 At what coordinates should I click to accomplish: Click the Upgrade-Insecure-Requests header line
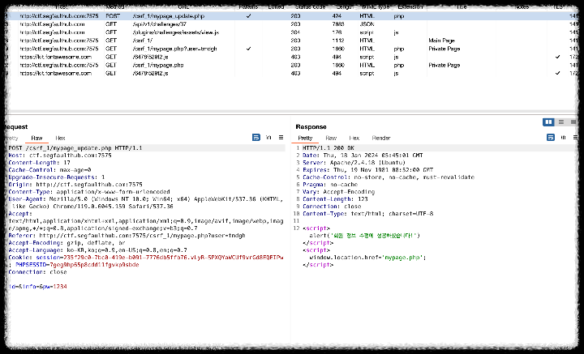(x=57, y=177)
